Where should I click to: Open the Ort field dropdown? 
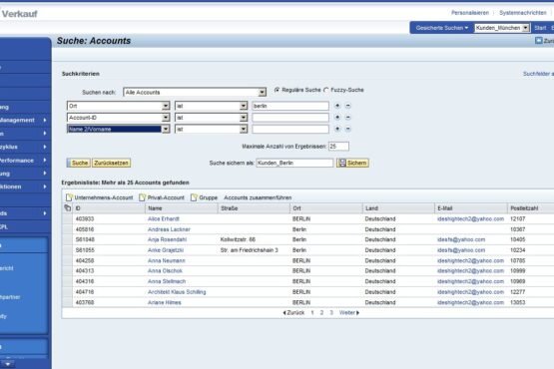point(166,106)
